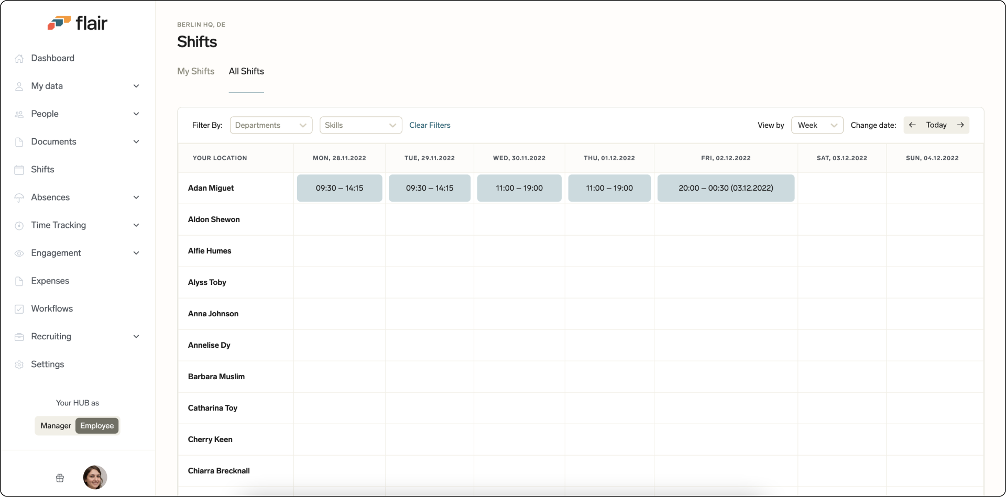Open your profile picture avatar
The height and width of the screenshot is (497, 1006).
click(x=94, y=477)
